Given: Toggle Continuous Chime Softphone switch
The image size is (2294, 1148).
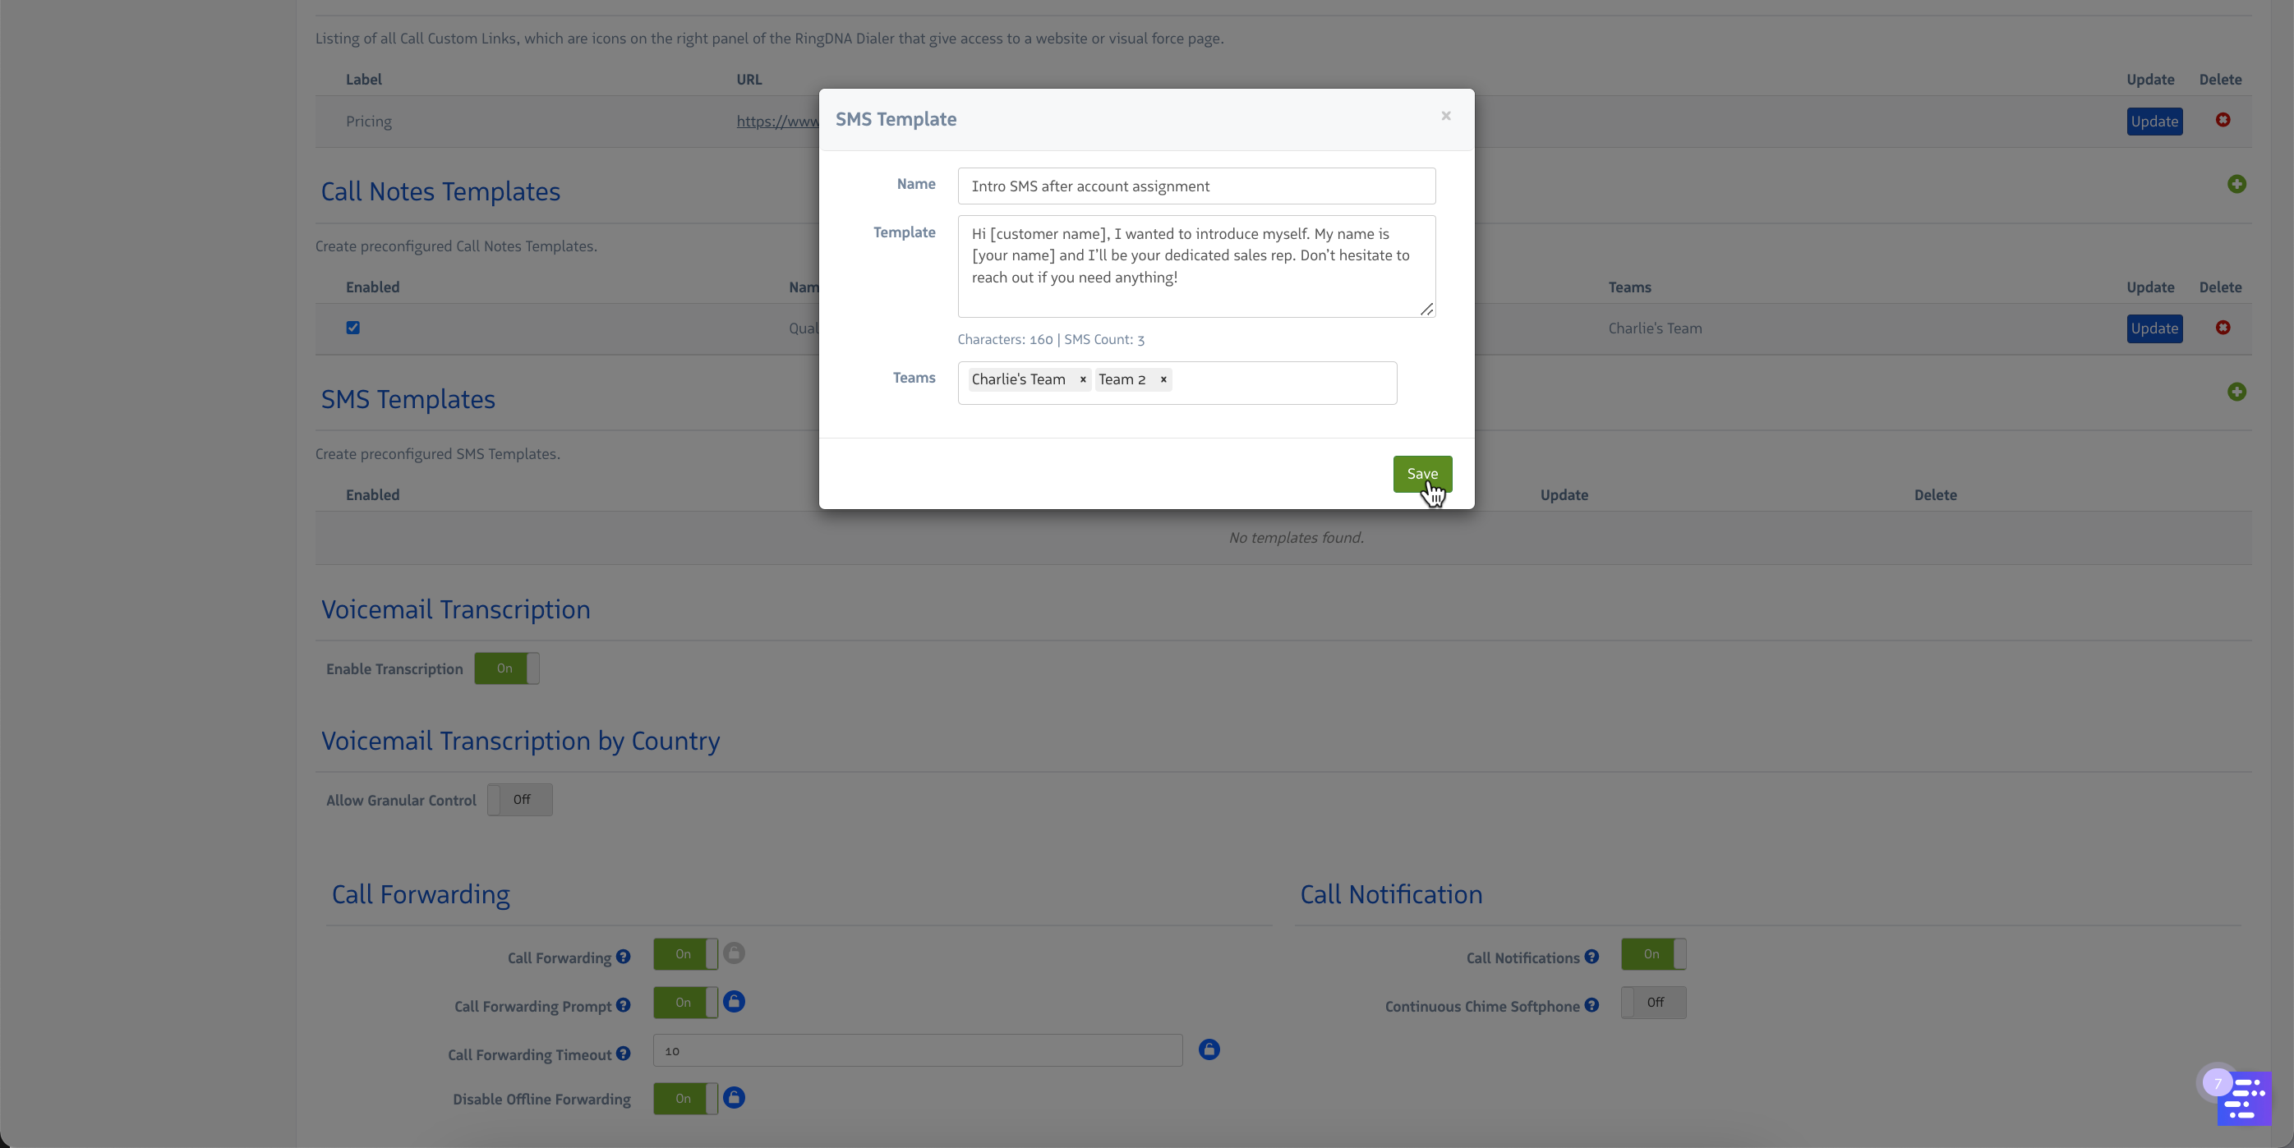Looking at the screenshot, I should 1654,1002.
